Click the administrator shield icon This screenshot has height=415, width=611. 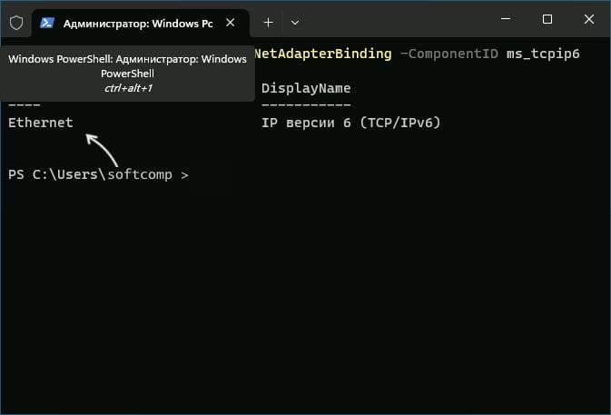click(16, 23)
